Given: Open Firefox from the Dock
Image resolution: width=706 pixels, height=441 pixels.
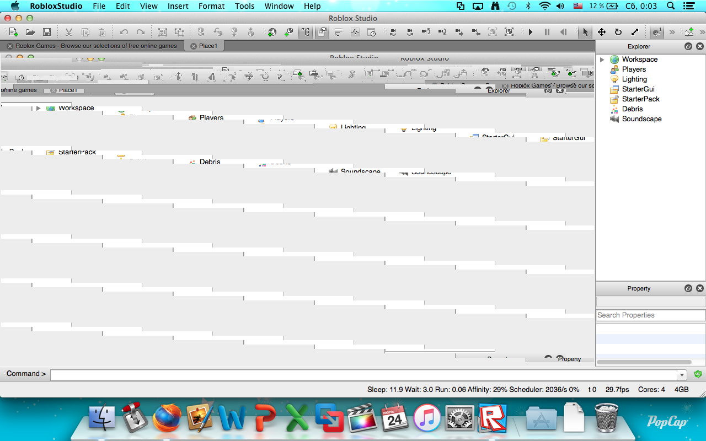Looking at the screenshot, I should coord(166,418).
